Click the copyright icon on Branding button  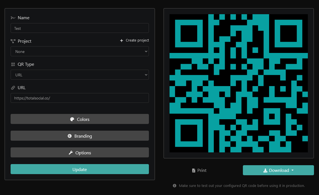70,136
